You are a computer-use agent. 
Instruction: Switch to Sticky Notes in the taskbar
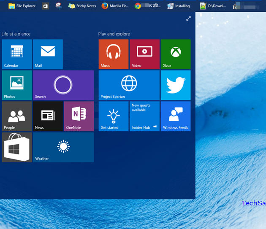tap(82, 6)
